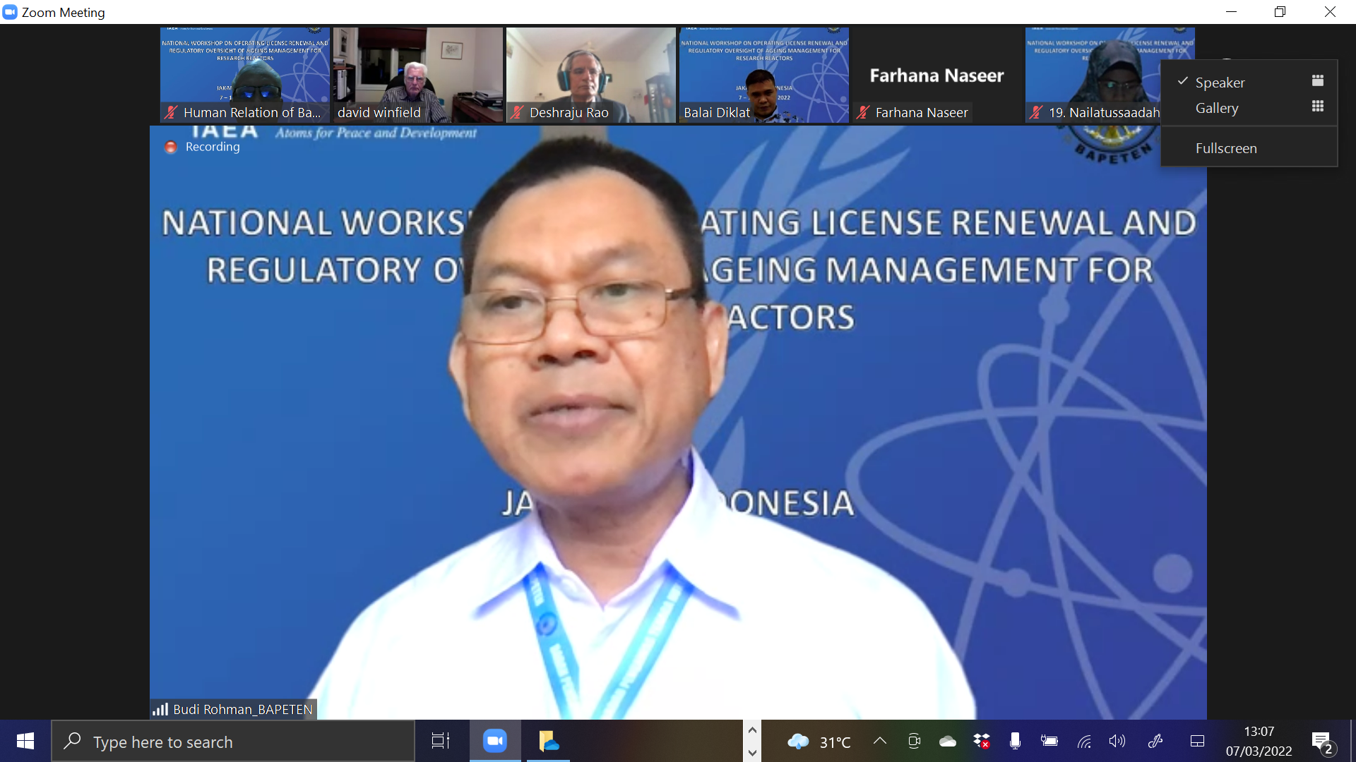Viewport: 1356px width, 762px height.
Task: Click the OneDrive cloud tray icon
Action: tap(948, 741)
